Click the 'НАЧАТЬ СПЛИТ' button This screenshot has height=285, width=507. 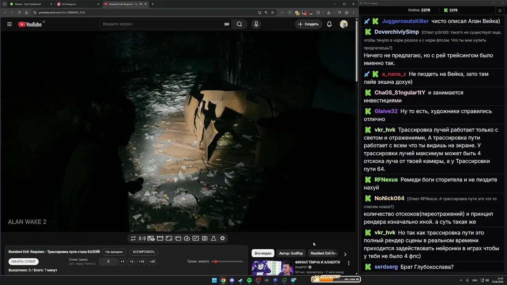23,262
